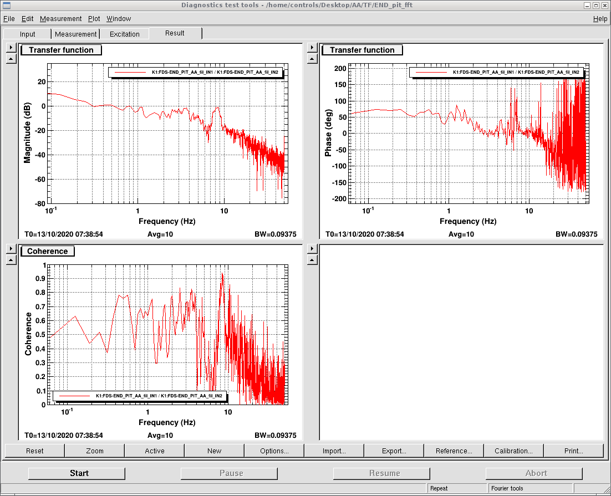
Task: Open the Reference... dialog
Action: (454, 451)
